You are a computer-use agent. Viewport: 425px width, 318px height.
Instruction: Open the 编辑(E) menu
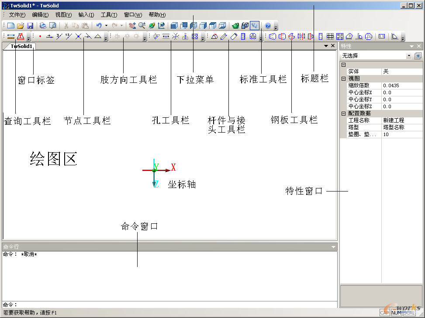click(40, 15)
